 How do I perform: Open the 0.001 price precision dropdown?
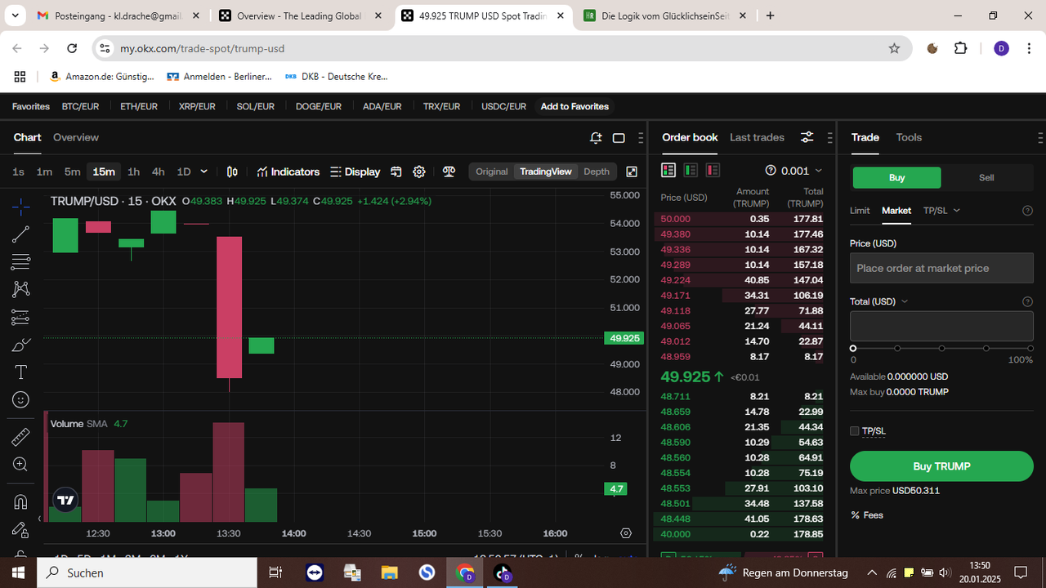point(801,171)
